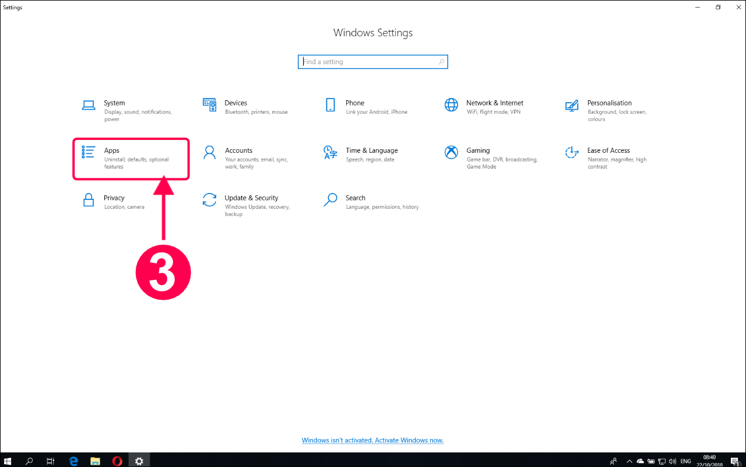
Task: Launch Microsoft Edge from taskbar
Action: [73, 461]
